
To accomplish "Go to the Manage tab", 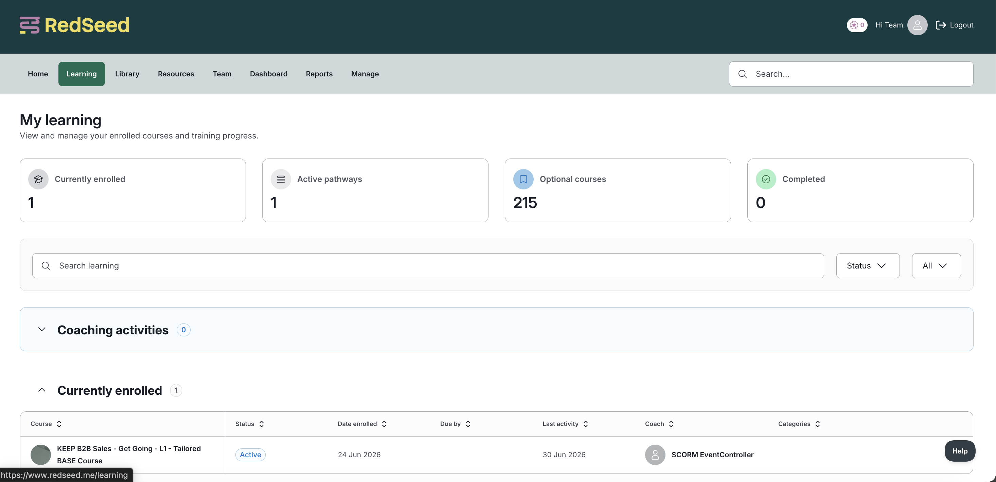I will 365,74.
